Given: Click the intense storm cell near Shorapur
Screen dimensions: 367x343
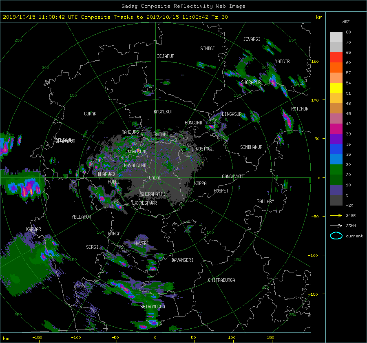Looking at the screenshot, I should coord(273,82).
